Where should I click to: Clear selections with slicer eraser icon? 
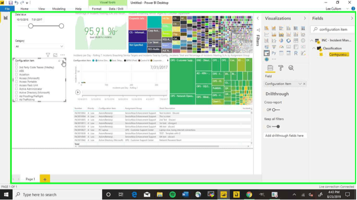[60, 61]
